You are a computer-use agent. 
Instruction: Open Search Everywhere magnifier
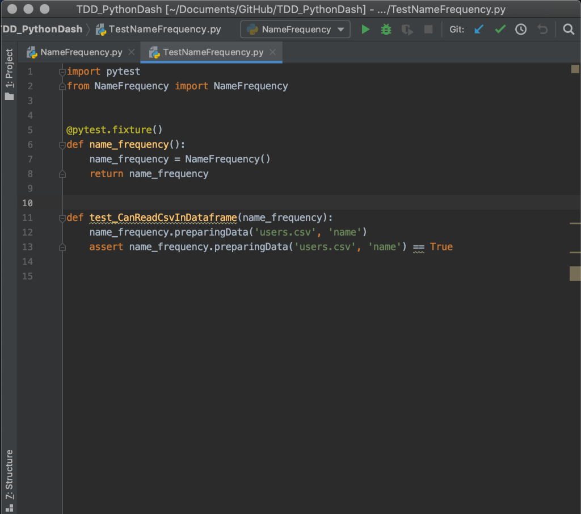pos(568,29)
